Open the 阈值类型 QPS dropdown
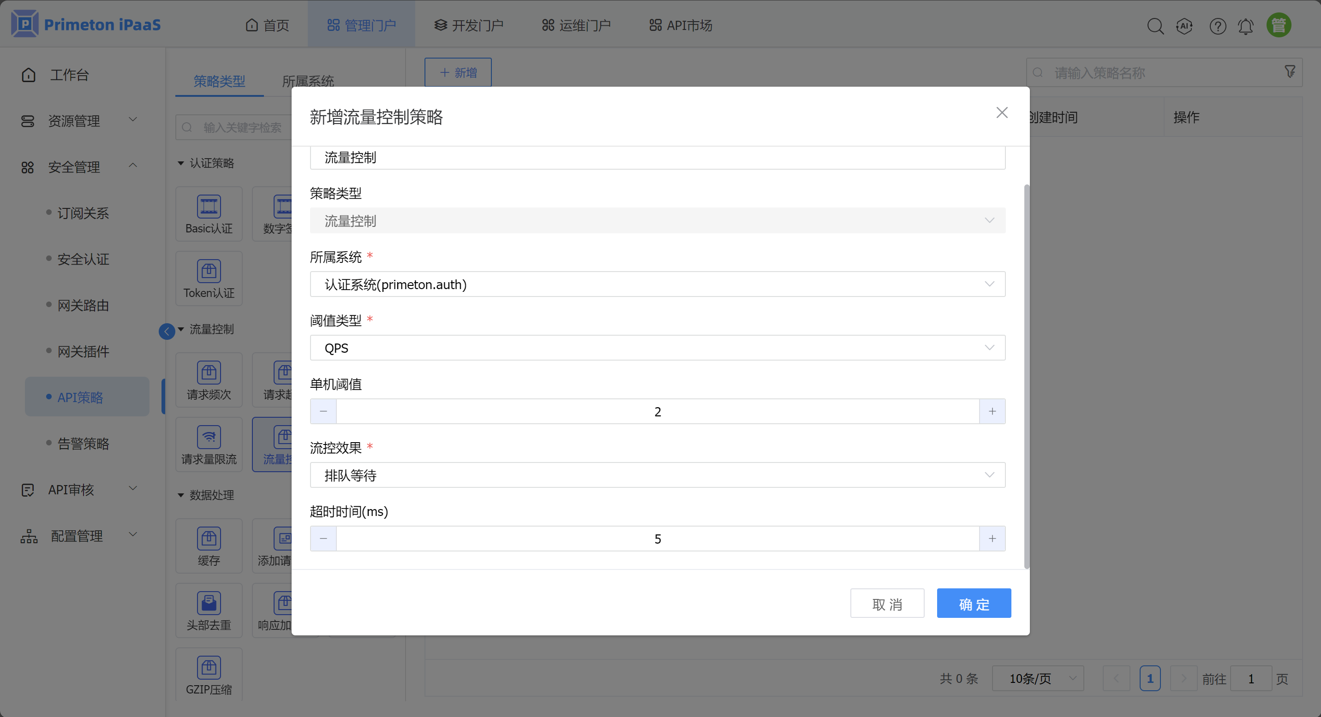1321x717 pixels. 657,348
